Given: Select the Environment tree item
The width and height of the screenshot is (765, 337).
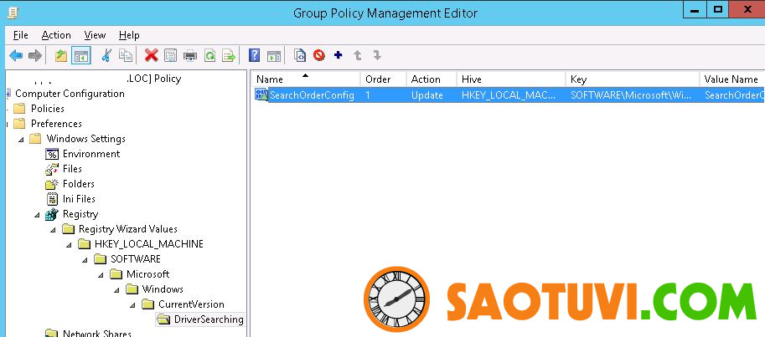Looking at the screenshot, I should 91,154.
